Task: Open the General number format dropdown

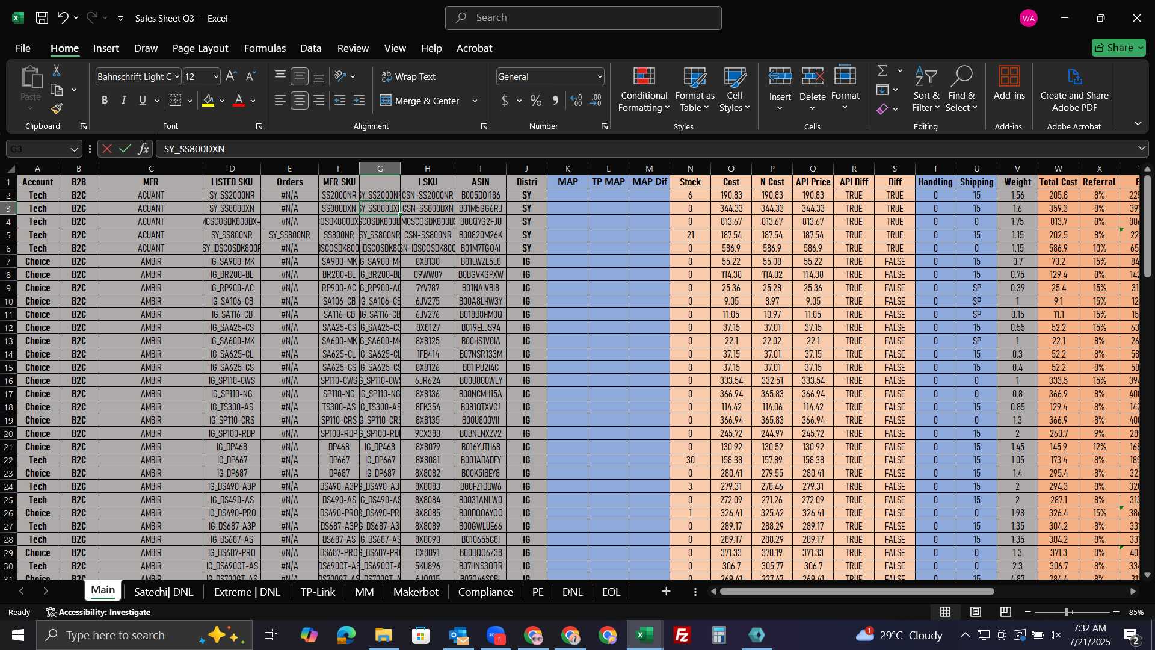Action: [x=600, y=77]
